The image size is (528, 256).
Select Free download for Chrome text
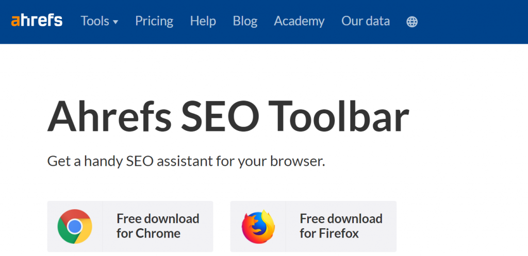pos(158,226)
